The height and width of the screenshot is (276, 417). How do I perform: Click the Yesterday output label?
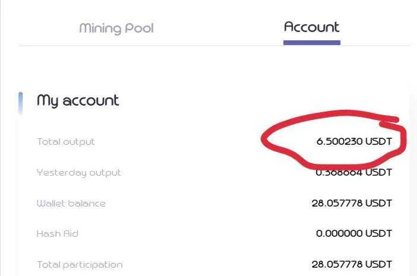coord(79,173)
